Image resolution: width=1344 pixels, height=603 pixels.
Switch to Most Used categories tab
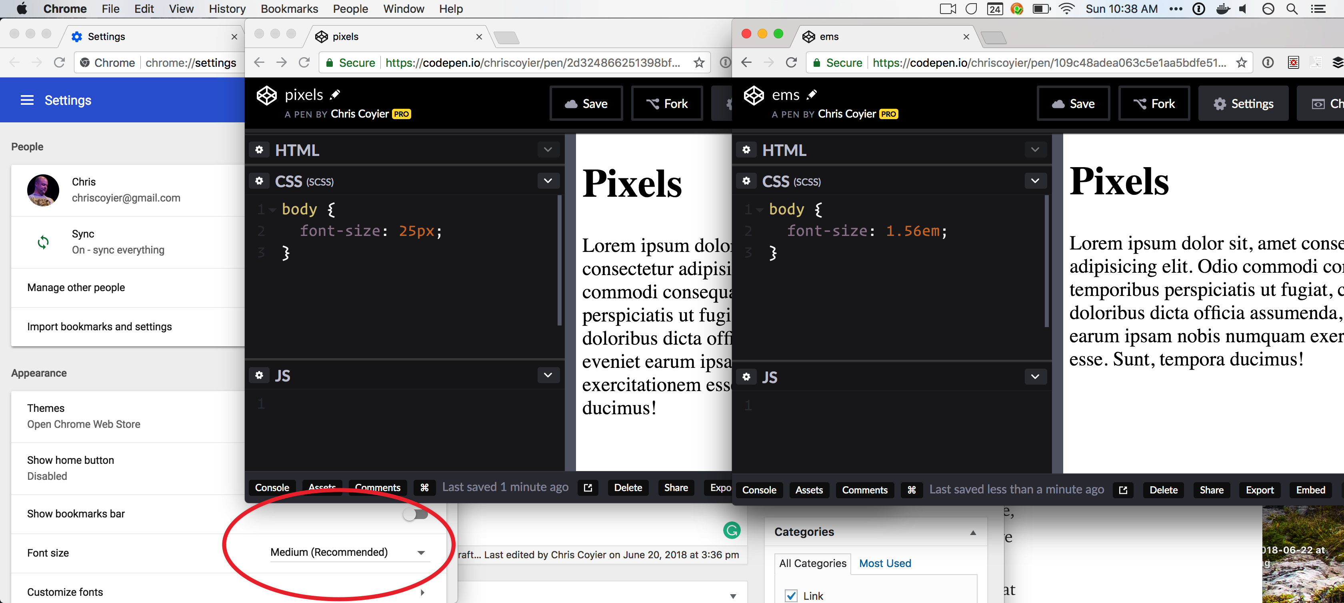pos(885,563)
